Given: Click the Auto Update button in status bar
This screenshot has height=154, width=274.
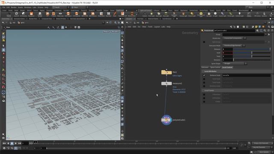Looking at the screenshot, I should tap(264, 152).
